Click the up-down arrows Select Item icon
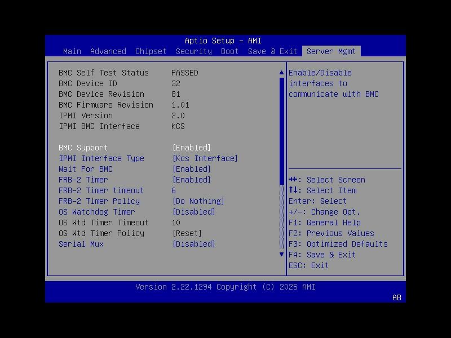This screenshot has width=451, height=338. click(x=293, y=190)
